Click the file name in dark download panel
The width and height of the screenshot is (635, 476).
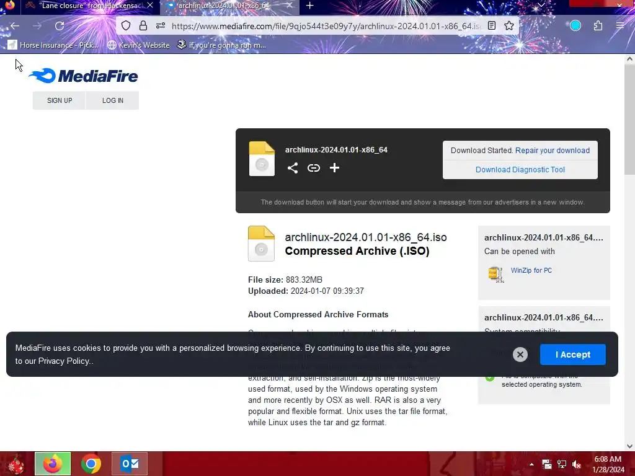click(x=336, y=150)
